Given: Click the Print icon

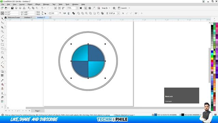Looking at the screenshot, I should click(x=24, y=8).
